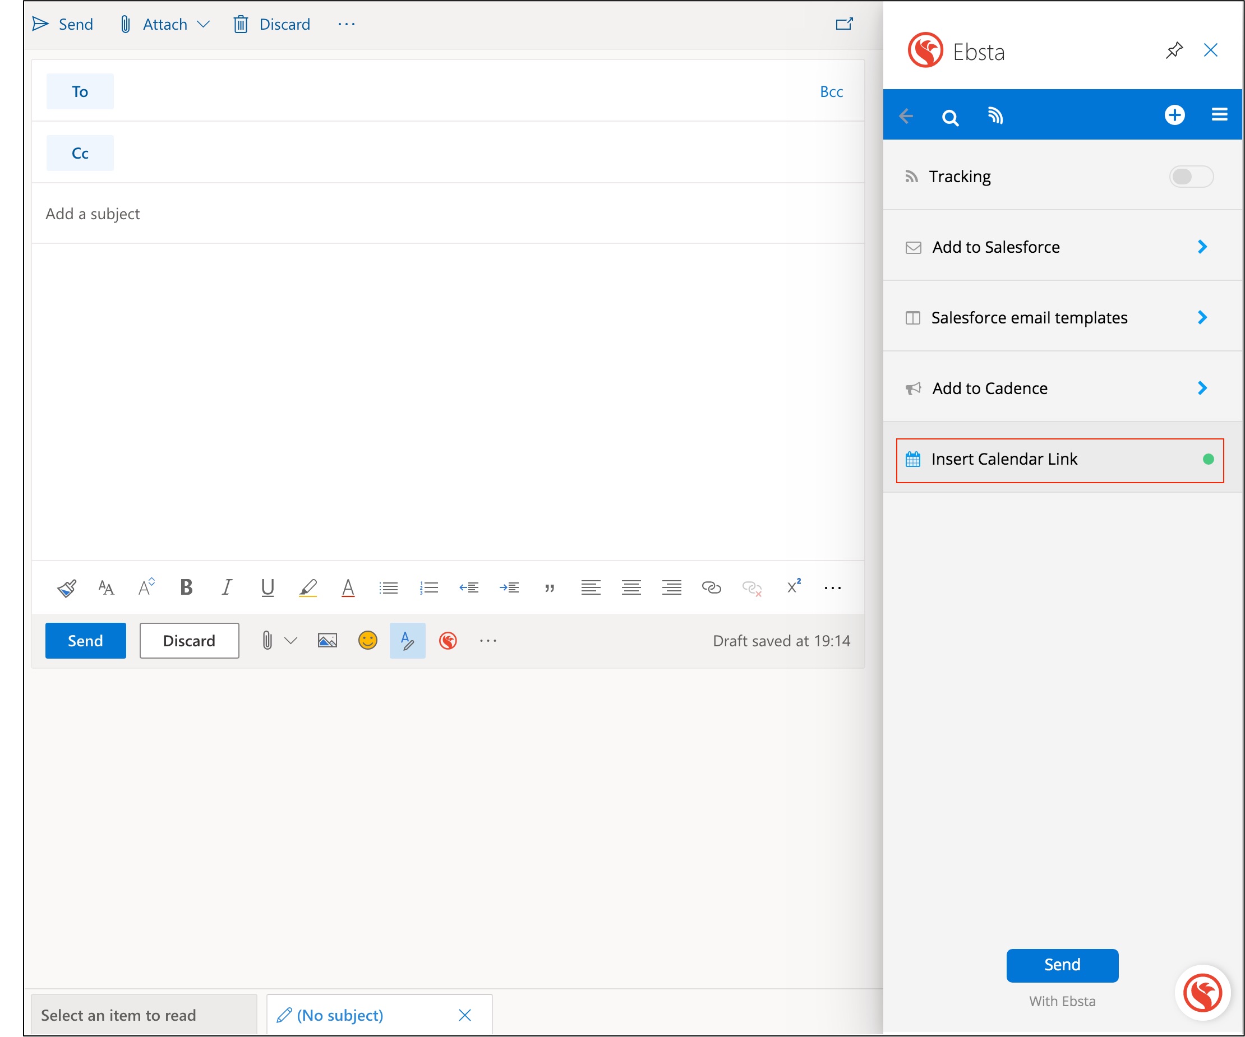Toggle bold formatting
This screenshot has height=1037, width=1245.
point(186,587)
